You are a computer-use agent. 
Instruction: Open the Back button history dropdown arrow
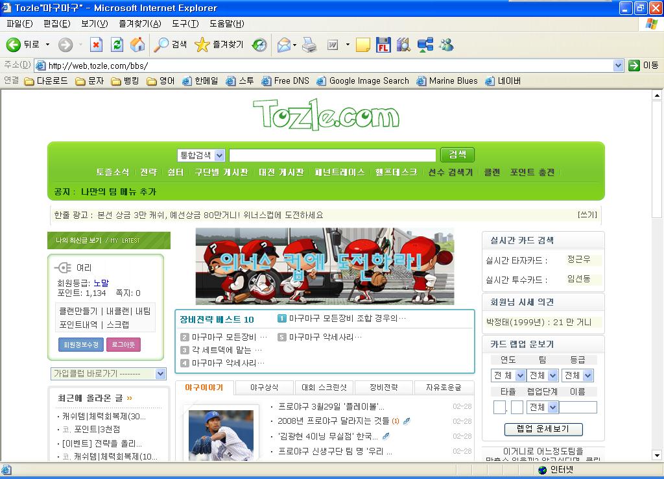[47, 45]
